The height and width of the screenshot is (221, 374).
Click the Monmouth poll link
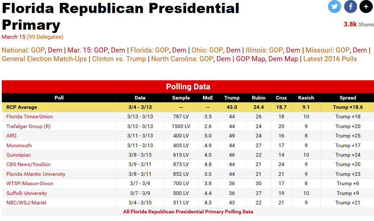19,145
